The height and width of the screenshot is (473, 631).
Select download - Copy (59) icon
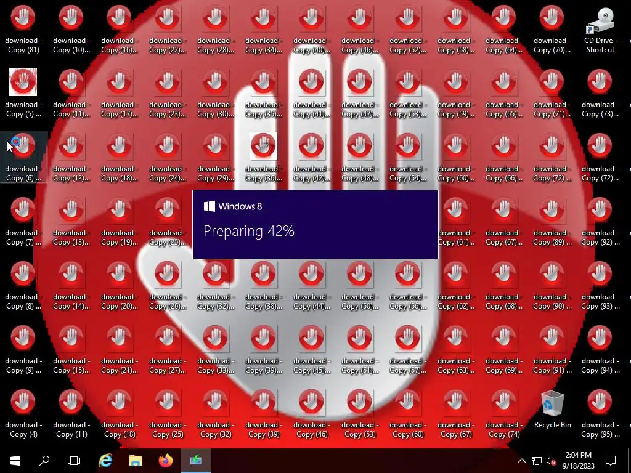(x=455, y=94)
